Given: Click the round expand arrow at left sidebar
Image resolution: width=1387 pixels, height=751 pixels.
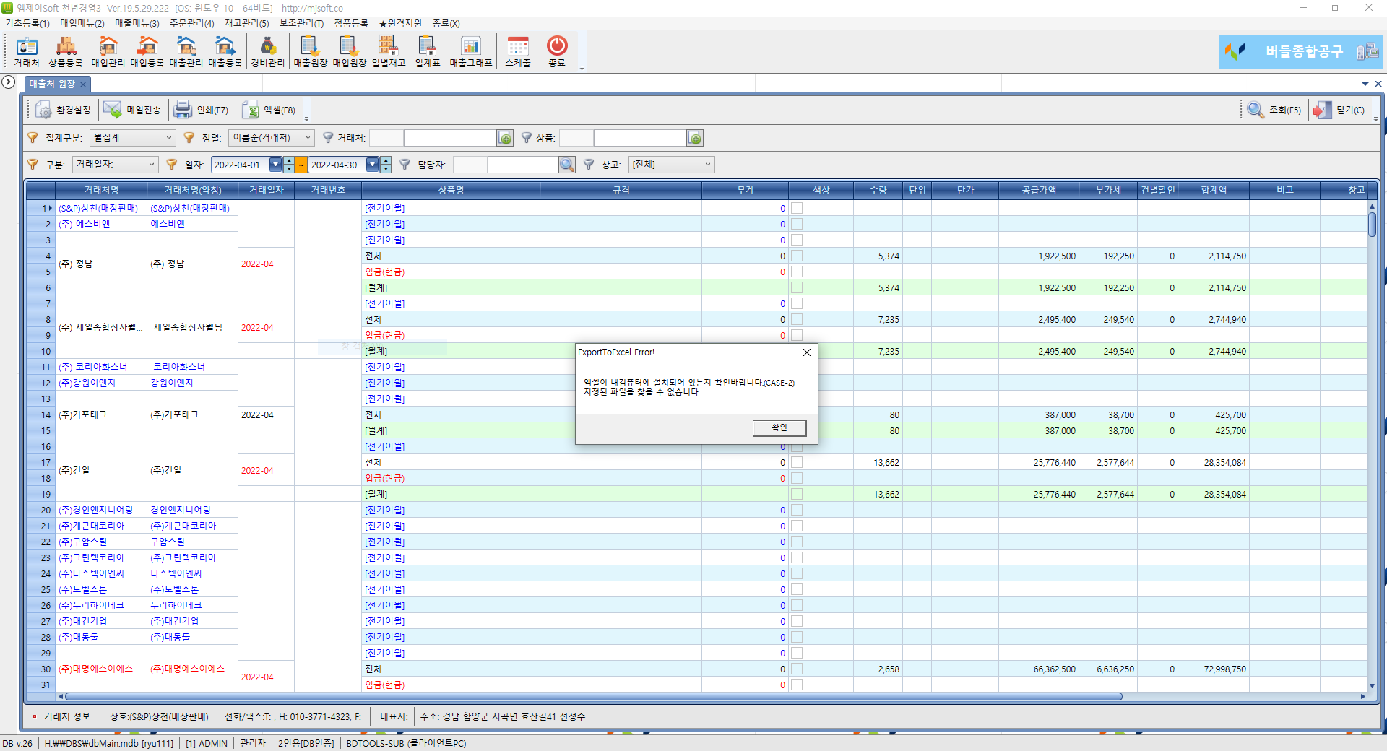Looking at the screenshot, I should [x=8, y=82].
